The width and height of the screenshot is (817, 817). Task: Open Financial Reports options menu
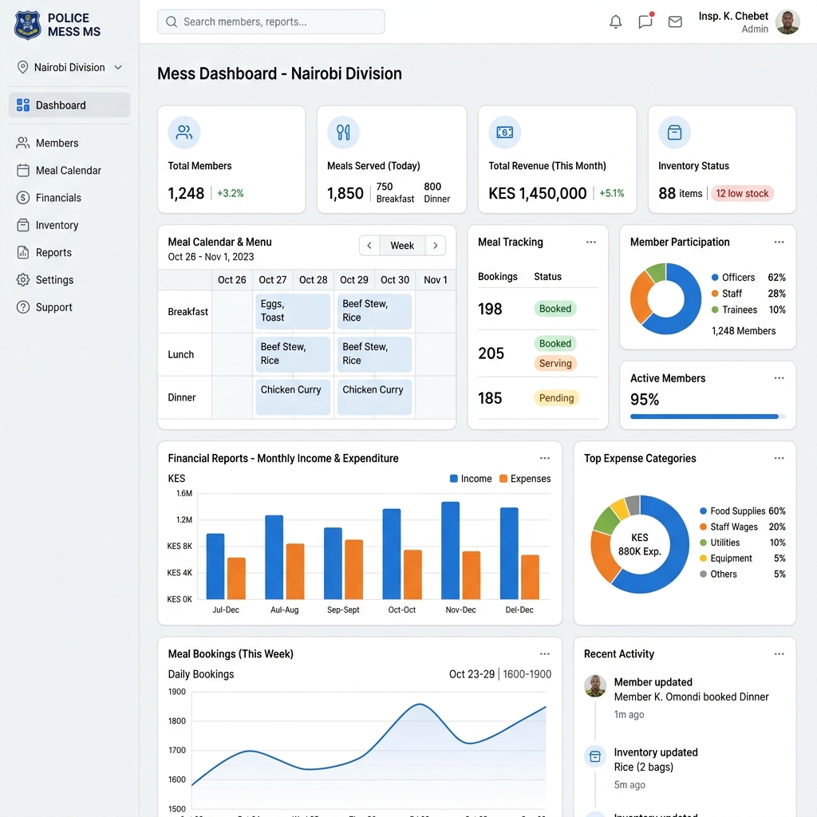544,458
